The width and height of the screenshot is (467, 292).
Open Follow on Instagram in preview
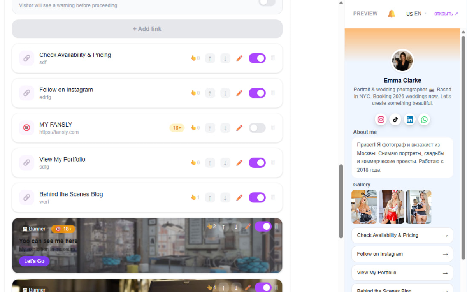tap(402, 254)
